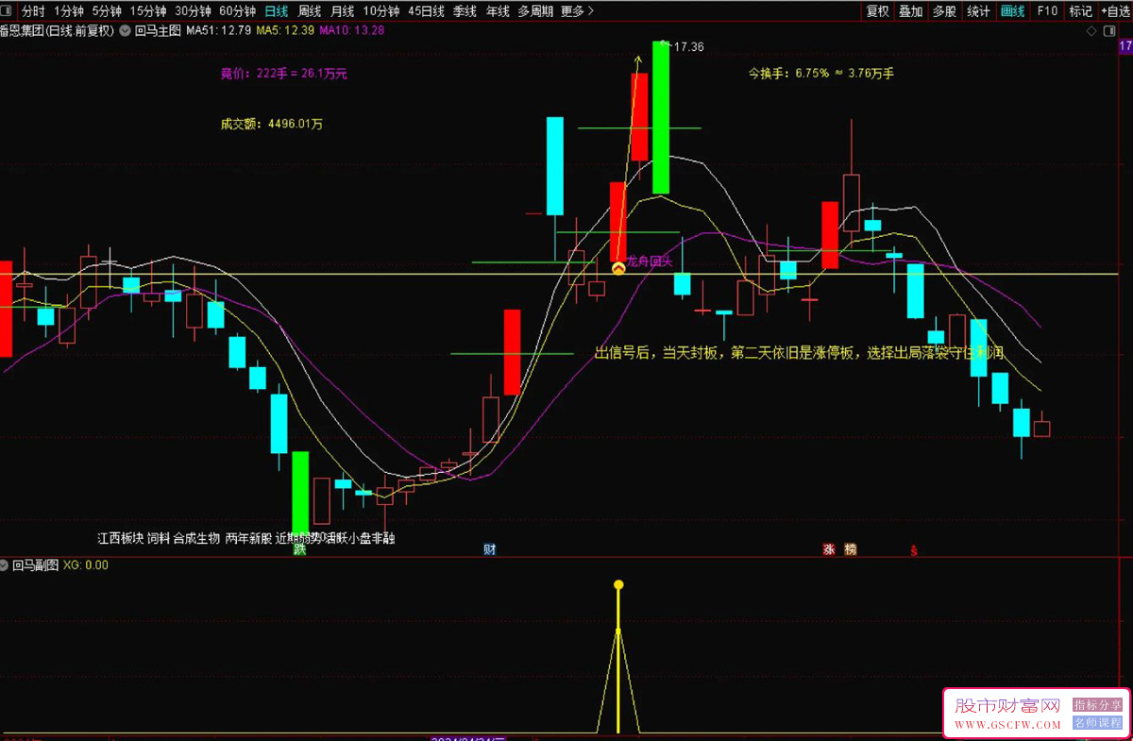Switch to the 日线 daily chart tab
The image size is (1133, 741).
coord(277,11)
